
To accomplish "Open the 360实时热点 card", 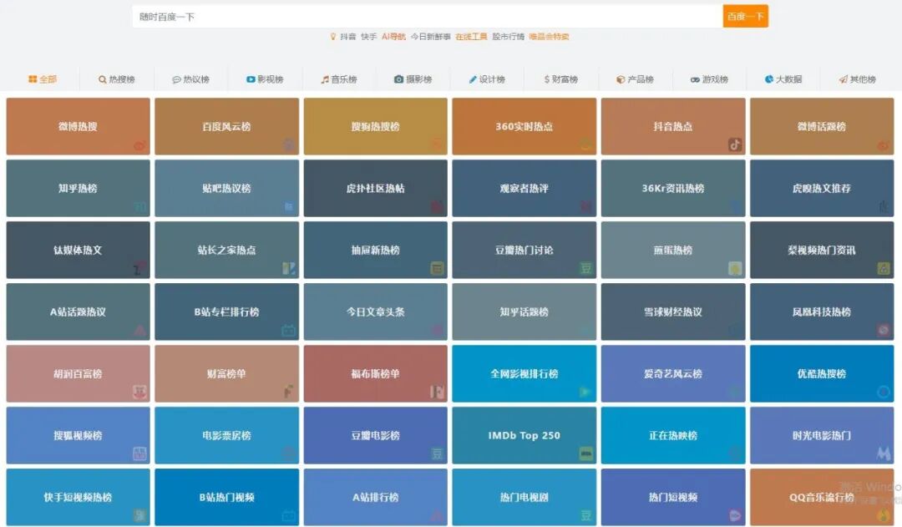I will (x=524, y=126).
